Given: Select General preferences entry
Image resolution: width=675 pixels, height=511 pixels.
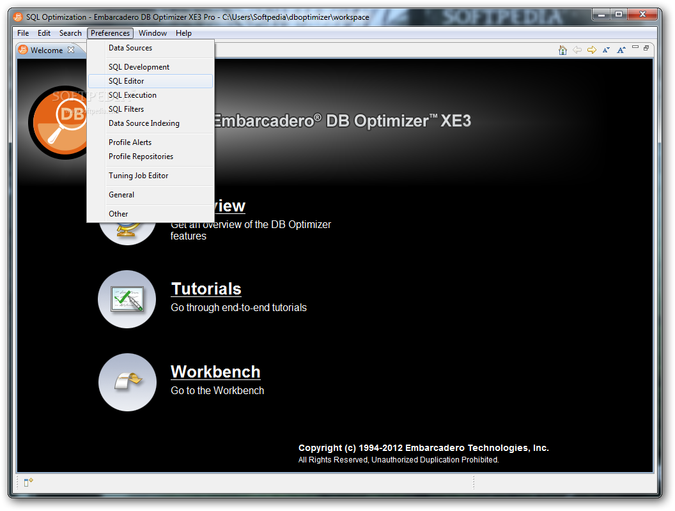Looking at the screenshot, I should click(x=151, y=195).
